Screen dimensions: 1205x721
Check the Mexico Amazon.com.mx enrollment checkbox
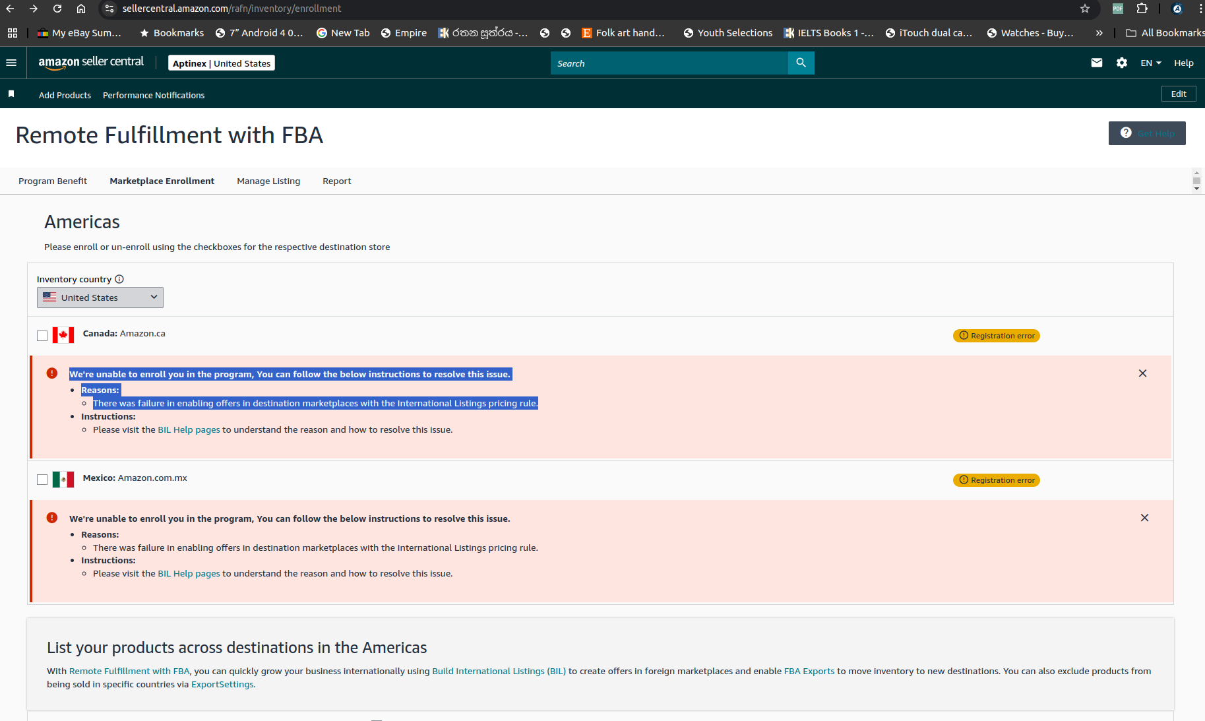[x=42, y=480]
